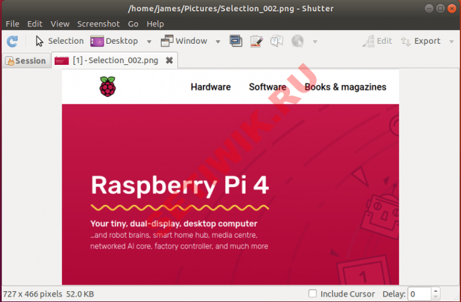
Task: Click the capture menu icon with pencil
Action: 256,41
